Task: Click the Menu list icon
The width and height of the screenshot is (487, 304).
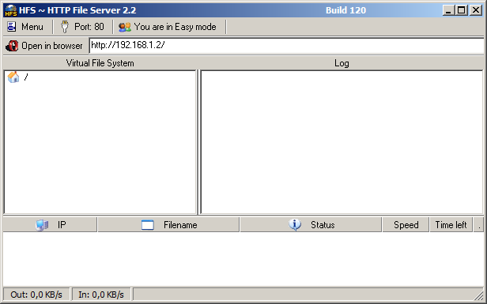Action: pyautogui.click(x=11, y=27)
